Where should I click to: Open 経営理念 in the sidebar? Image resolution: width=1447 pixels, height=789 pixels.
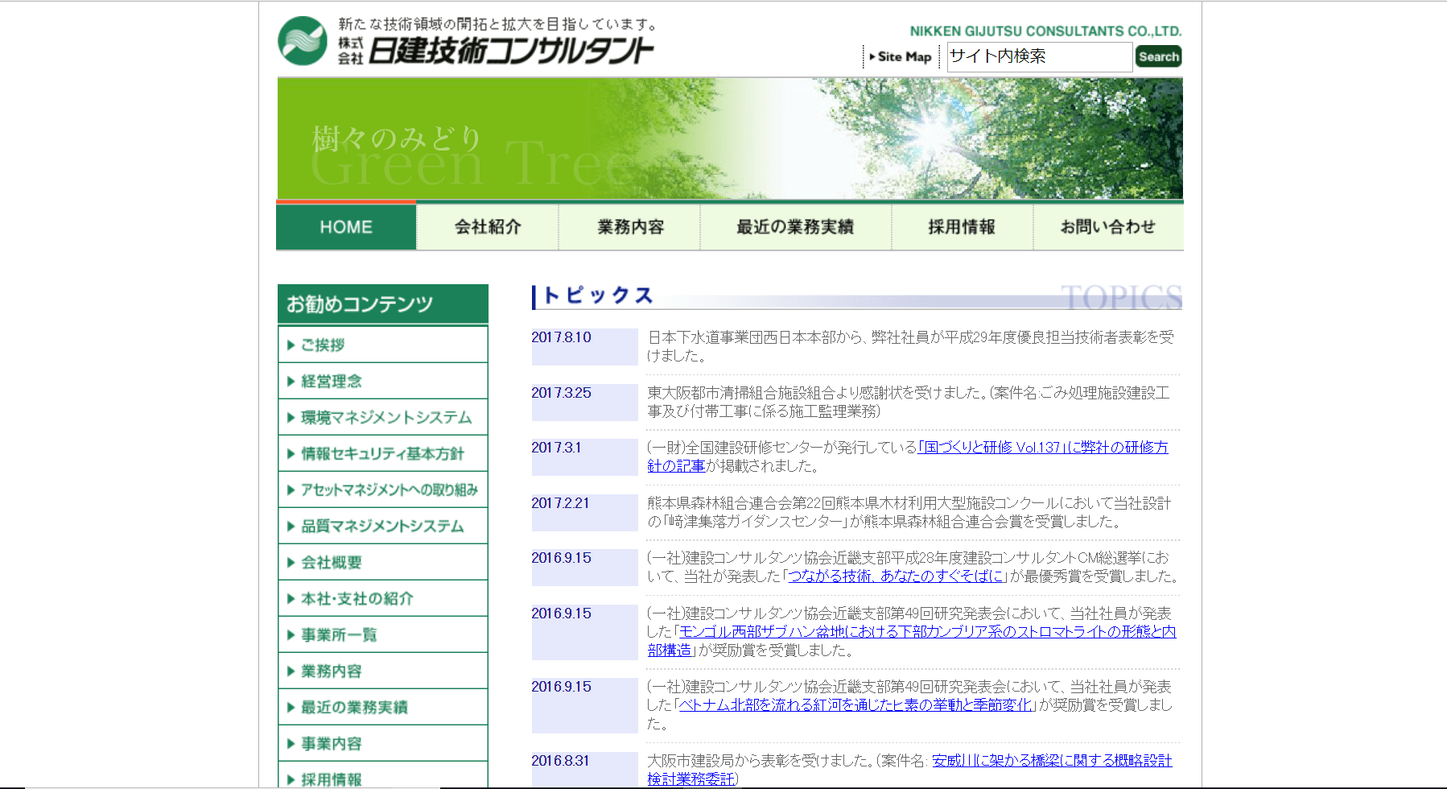click(x=383, y=381)
